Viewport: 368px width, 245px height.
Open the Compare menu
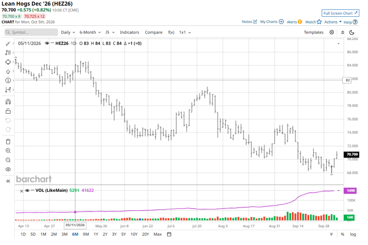coord(153,32)
